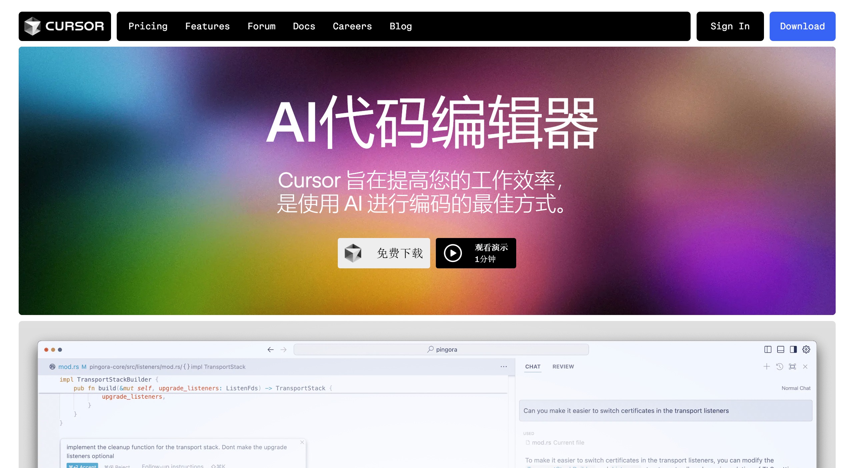Click the new chat plus icon in panel

pyautogui.click(x=768, y=366)
